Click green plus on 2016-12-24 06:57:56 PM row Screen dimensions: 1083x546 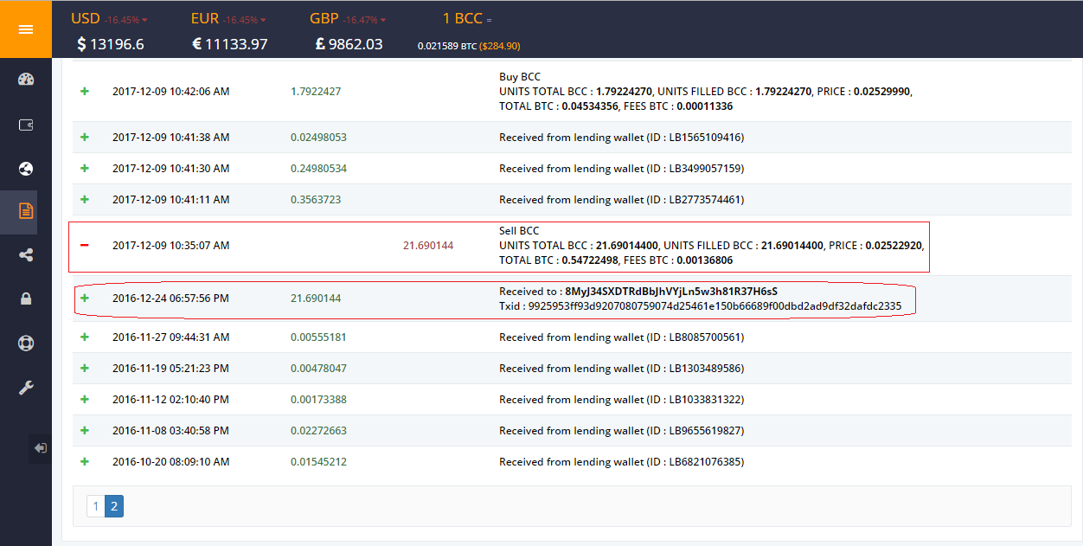85,298
